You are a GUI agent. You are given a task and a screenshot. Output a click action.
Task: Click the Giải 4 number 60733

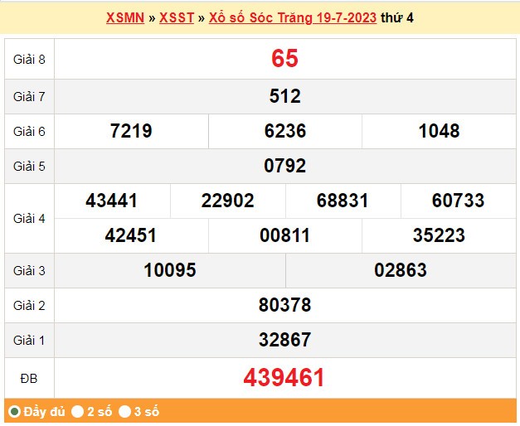[x=458, y=201]
